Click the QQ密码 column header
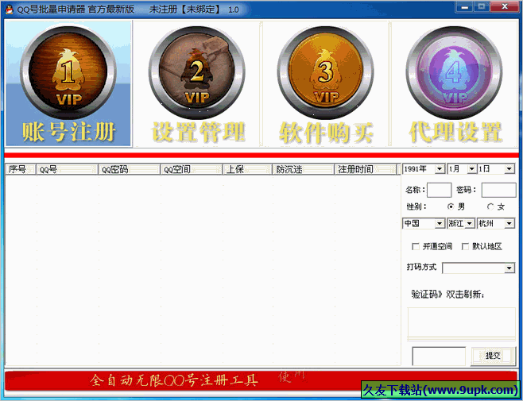This screenshot has height=401, width=523. [x=129, y=169]
